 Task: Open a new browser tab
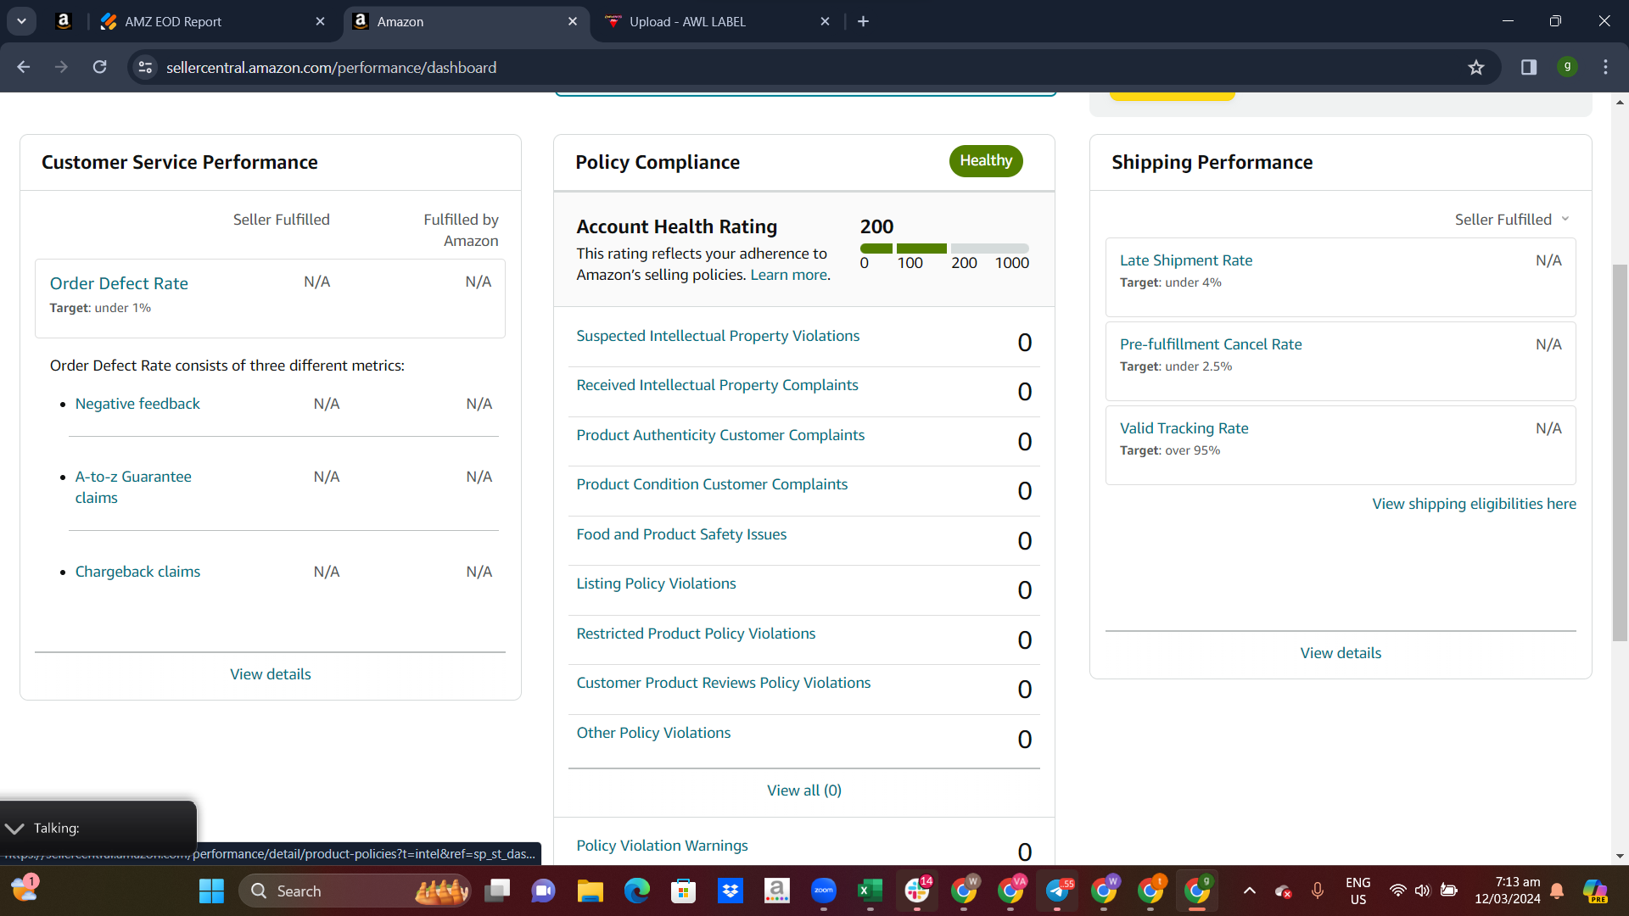tap(863, 21)
